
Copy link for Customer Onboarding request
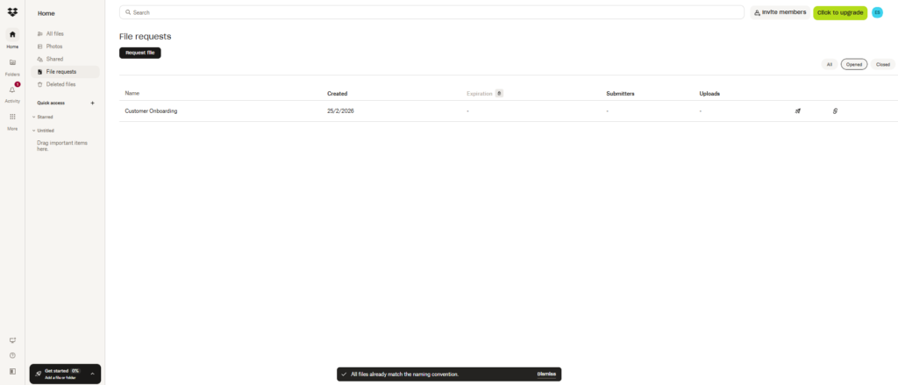click(835, 111)
